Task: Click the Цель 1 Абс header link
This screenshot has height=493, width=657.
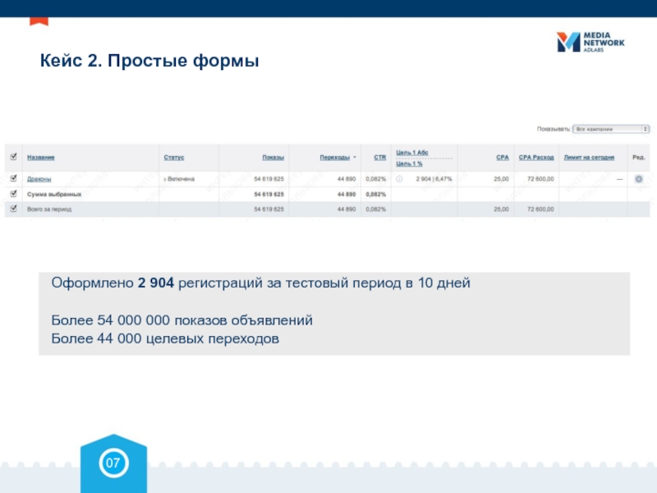Action: [x=412, y=152]
